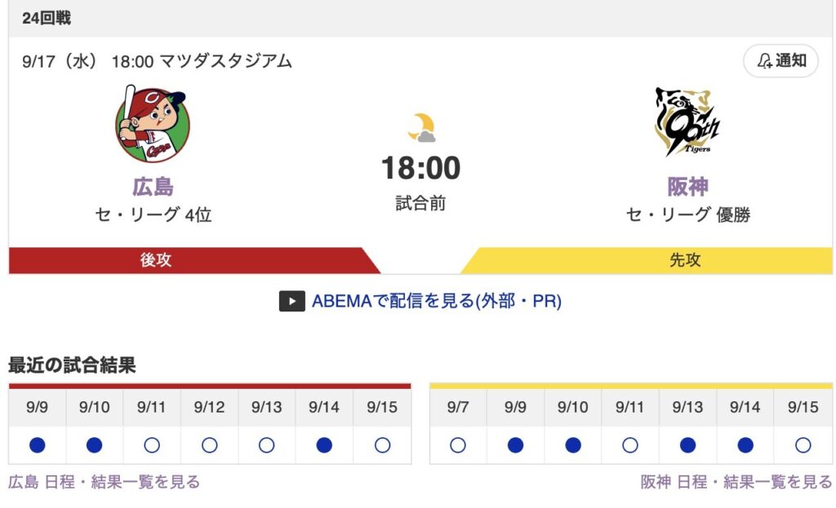
Task: Select Hiroshima's 9/14 win result dot
Action: coord(324,445)
